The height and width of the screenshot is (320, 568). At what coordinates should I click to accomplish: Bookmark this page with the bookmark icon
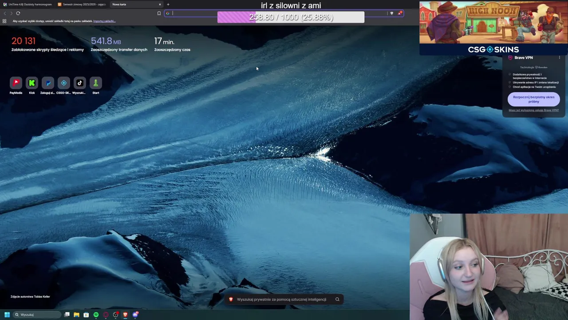159,13
